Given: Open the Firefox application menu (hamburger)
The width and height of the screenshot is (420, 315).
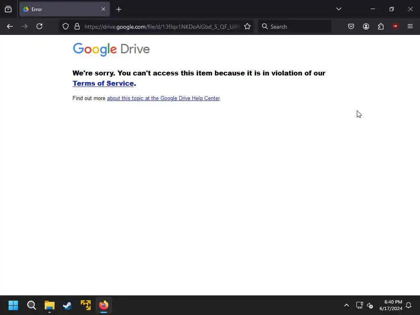Looking at the screenshot, I should tap(410, 26).
